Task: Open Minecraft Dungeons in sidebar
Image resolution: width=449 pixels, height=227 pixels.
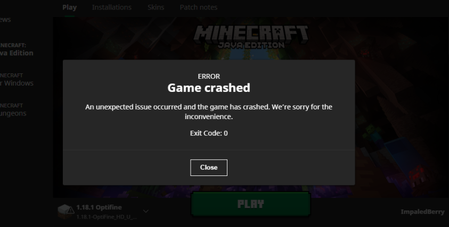Action: pyautogui.click(x=13, y=110)
